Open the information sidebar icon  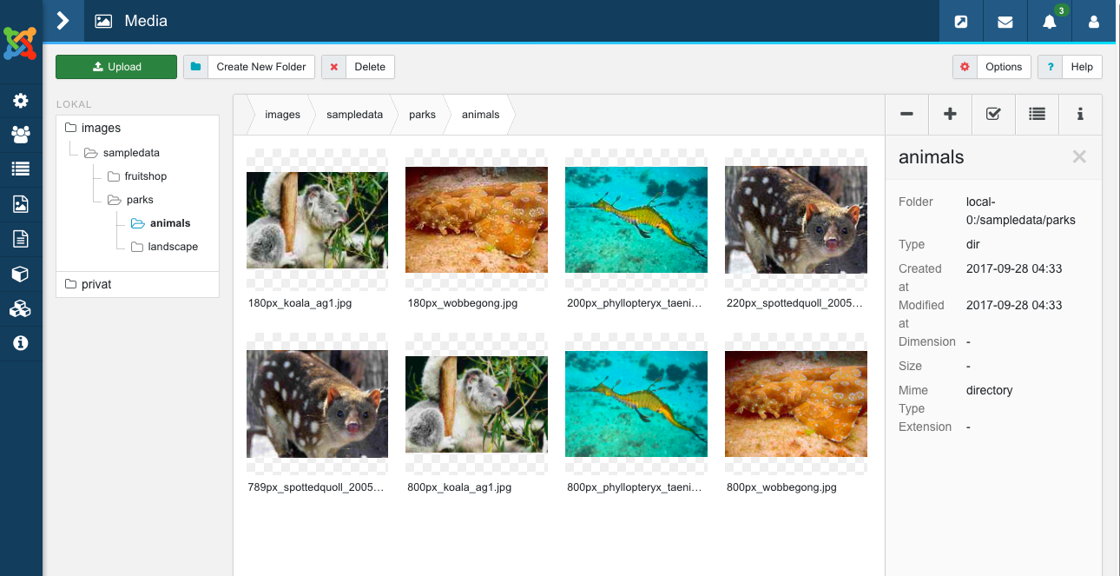point(21,343)
